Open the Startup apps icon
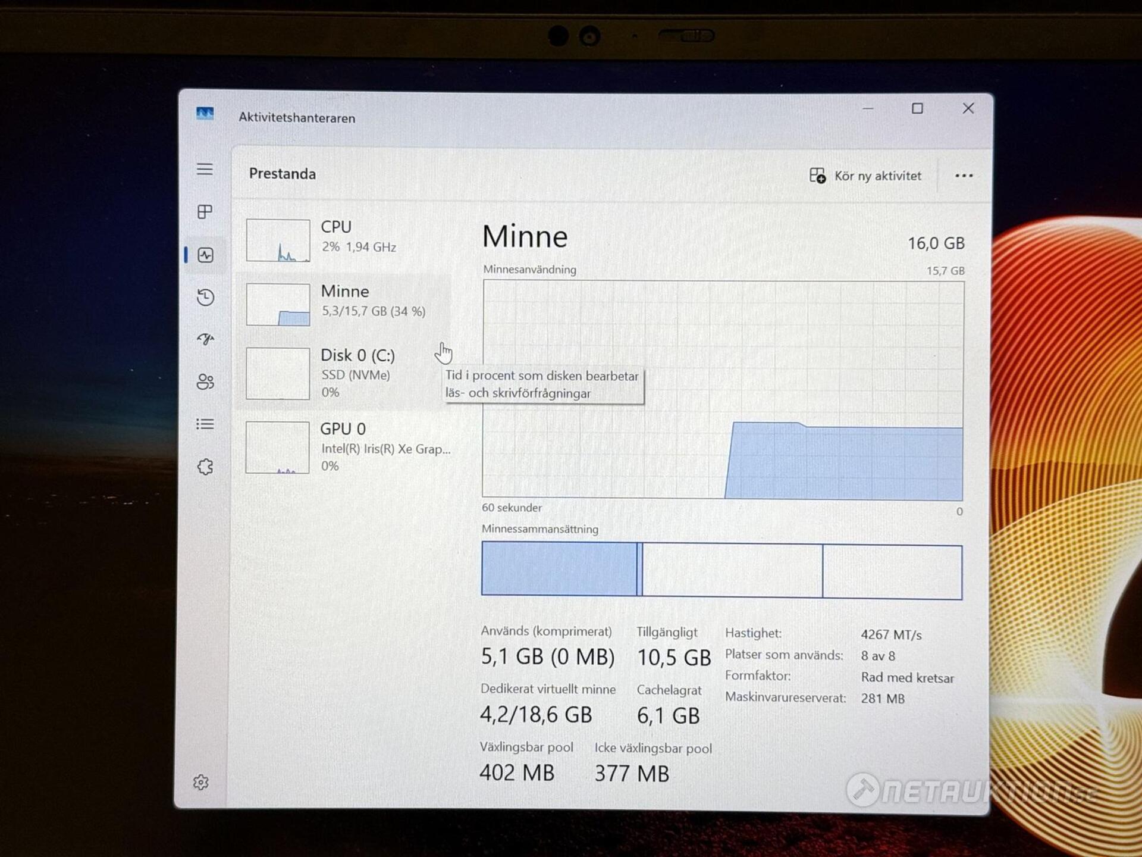The image size is (1142, 857). [x=206, y=339]
